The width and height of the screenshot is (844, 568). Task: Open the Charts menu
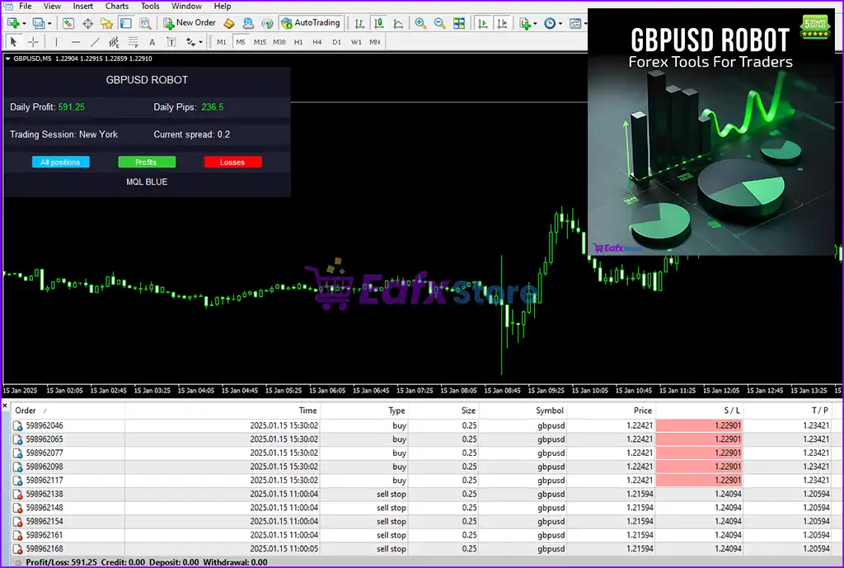click(x=117, y=6)
